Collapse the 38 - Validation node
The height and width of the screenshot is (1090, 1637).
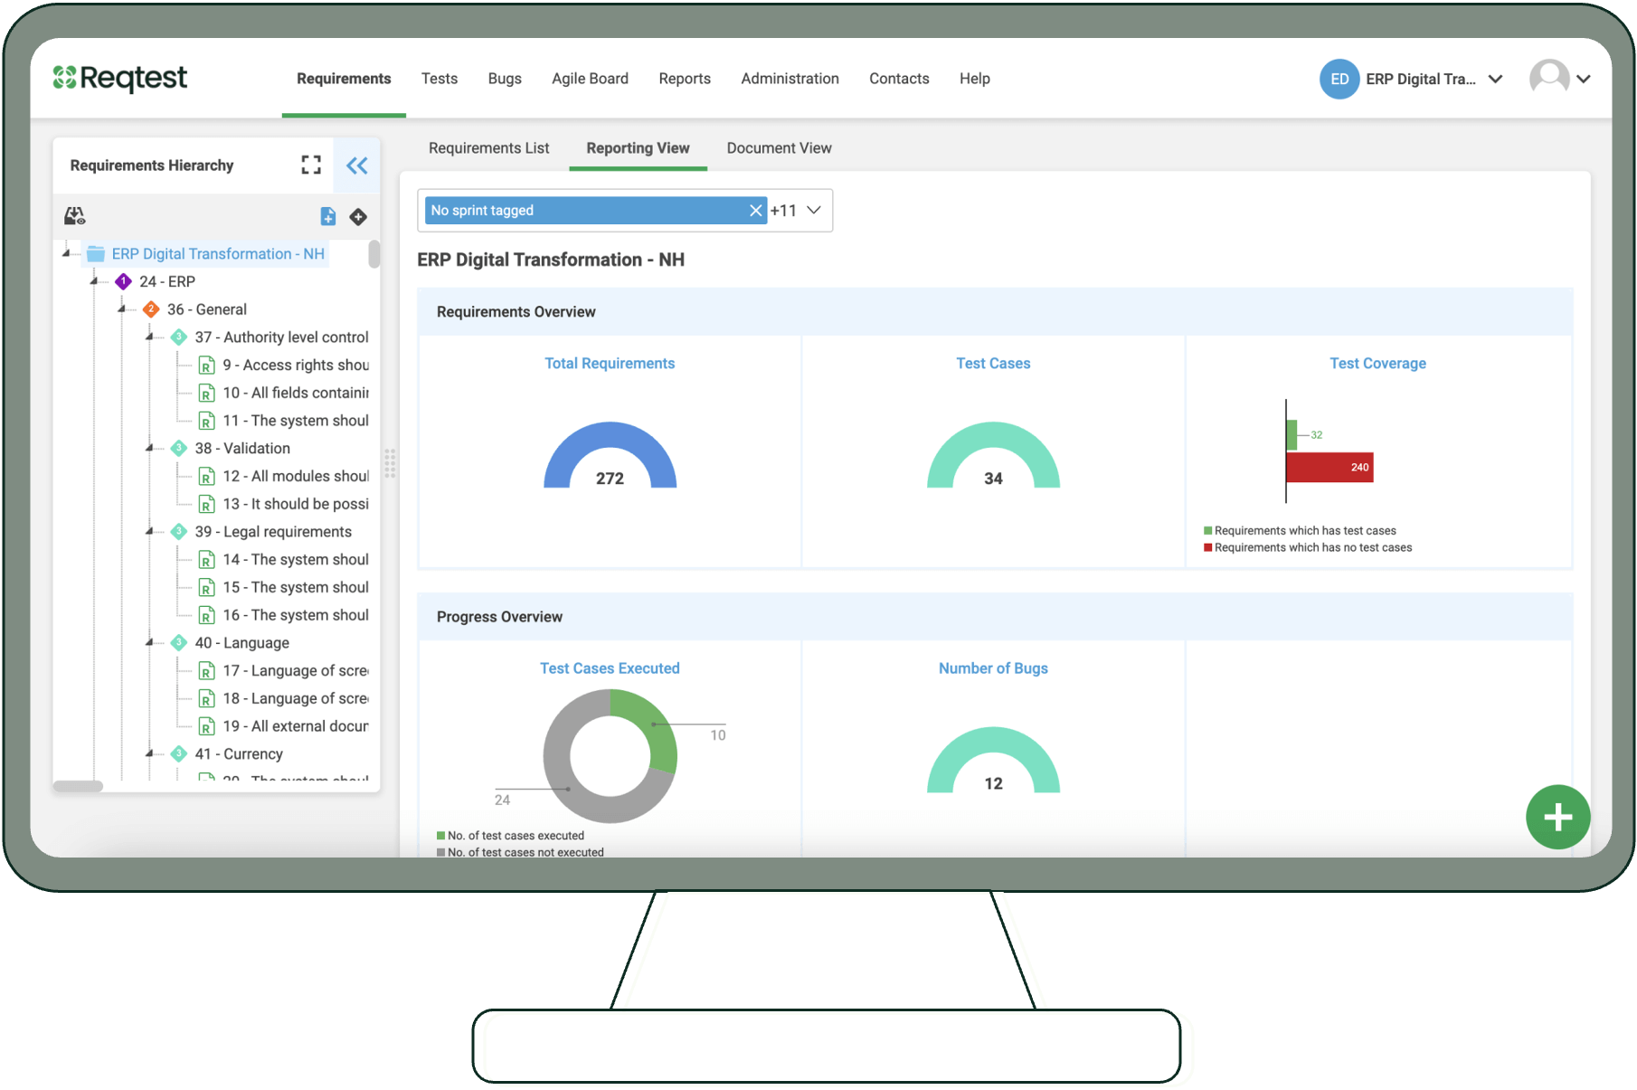coord(150,449)
